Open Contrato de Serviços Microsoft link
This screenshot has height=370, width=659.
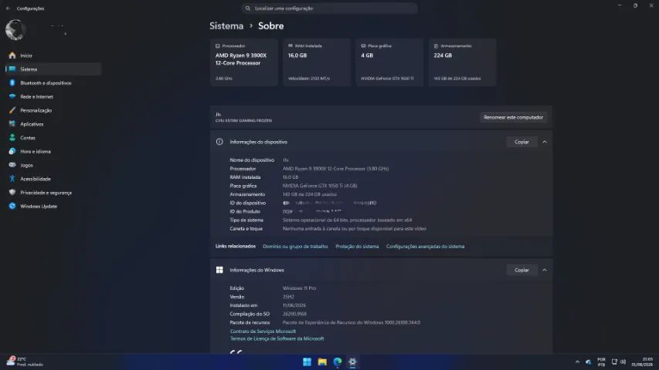[263, 331]
